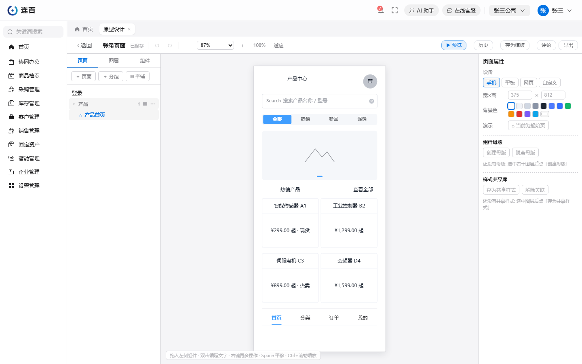Image resolution: width=582 pixels, height=364 pixels.
Task: Switch to the 组件 tab
Action: point(145,61)
